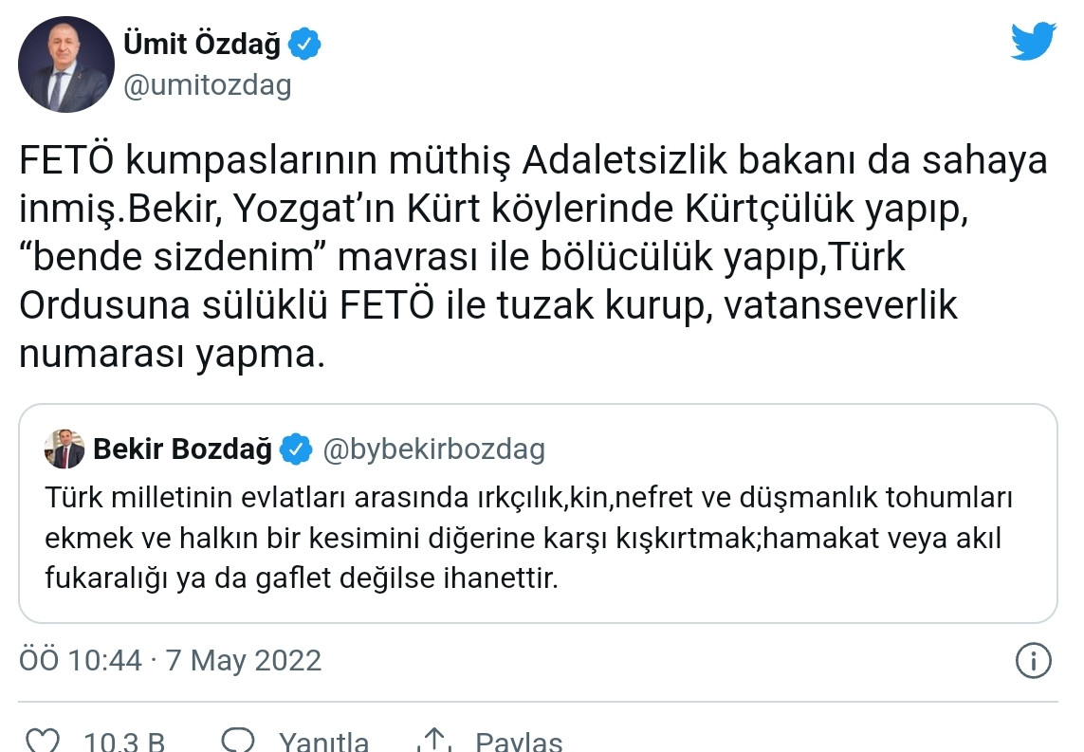
Task: Select the Paylaş action item
Action: coord(518,740)
